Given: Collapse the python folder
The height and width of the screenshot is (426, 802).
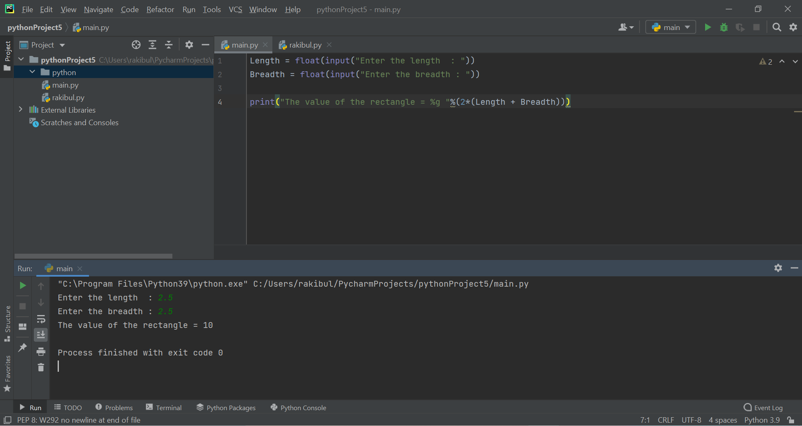Looking at the screenshot, I should pos(32,72).
